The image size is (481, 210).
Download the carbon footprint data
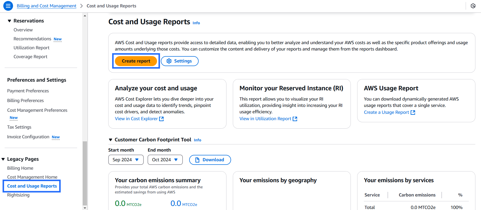point(210,160)
